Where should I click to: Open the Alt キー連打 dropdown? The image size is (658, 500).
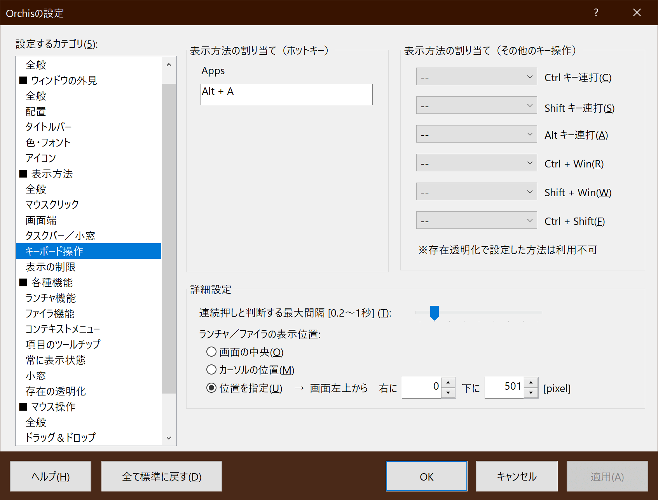coord(476,134)
